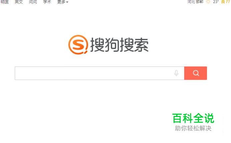231x143 pixels.
Task: Click the 搜狗搜索 logo text
Action: tap(119, 45)
